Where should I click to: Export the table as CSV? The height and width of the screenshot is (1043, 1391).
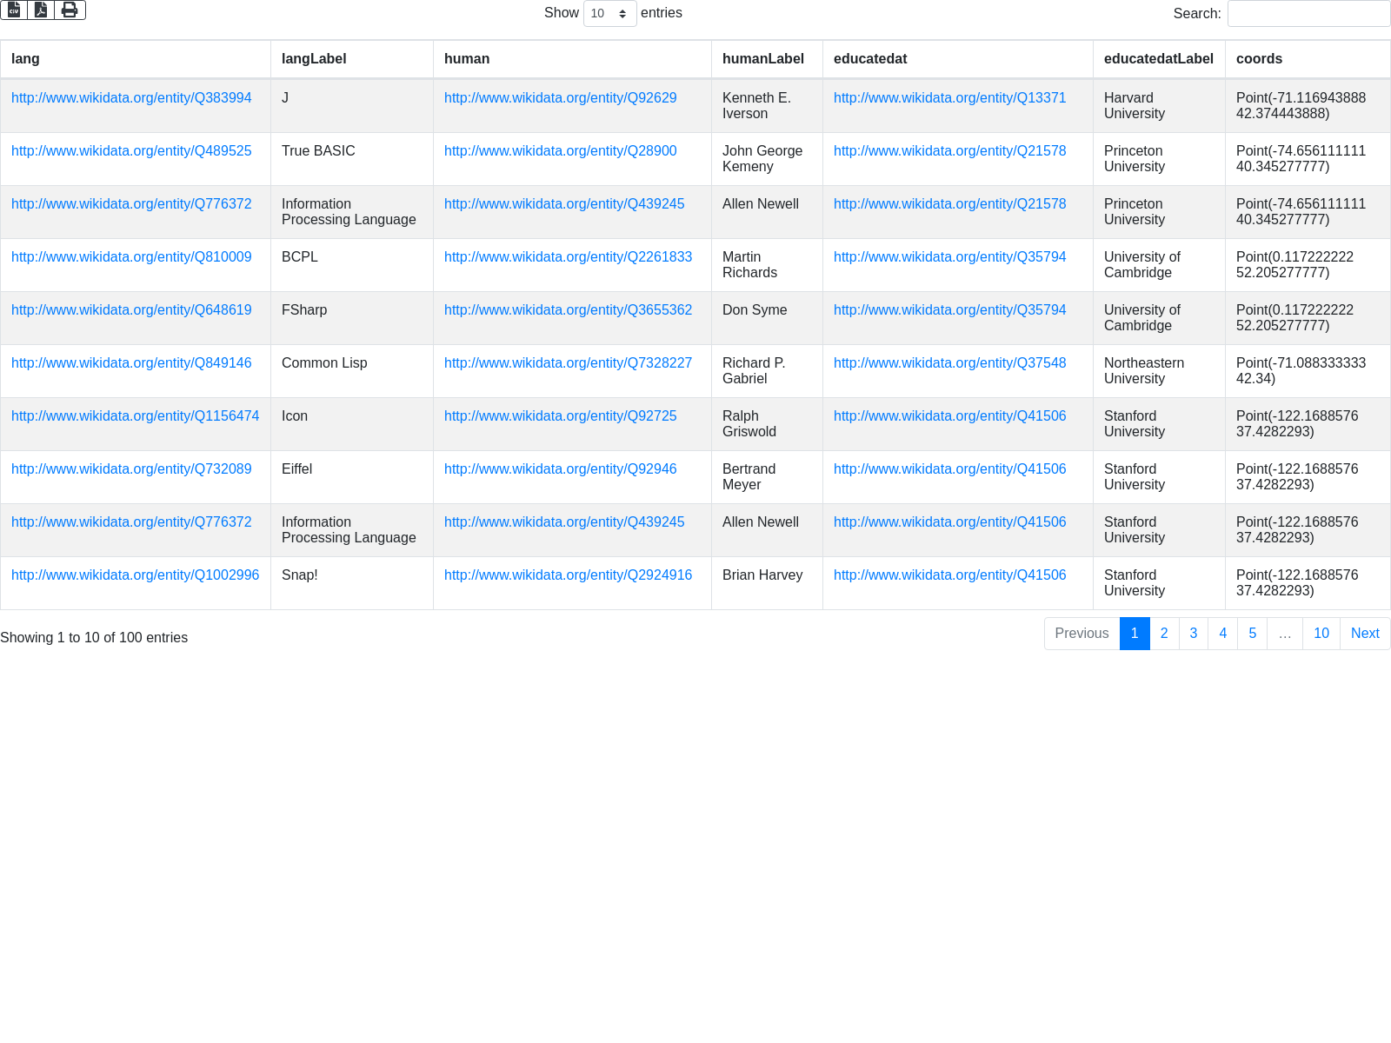coord(14,10)
